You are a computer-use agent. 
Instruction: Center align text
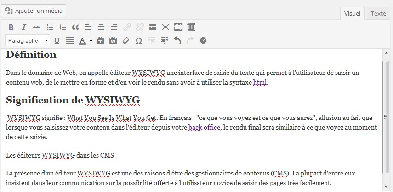tap(101, 27)
